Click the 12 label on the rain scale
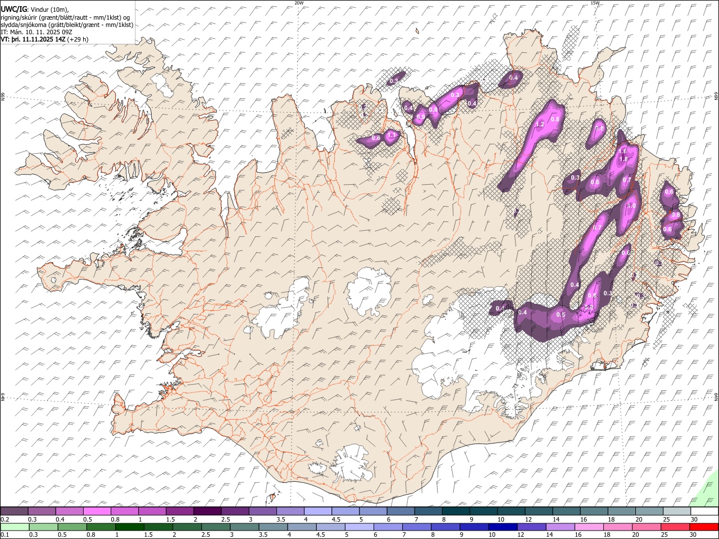The image size is (719, 539). coord(520,535)
